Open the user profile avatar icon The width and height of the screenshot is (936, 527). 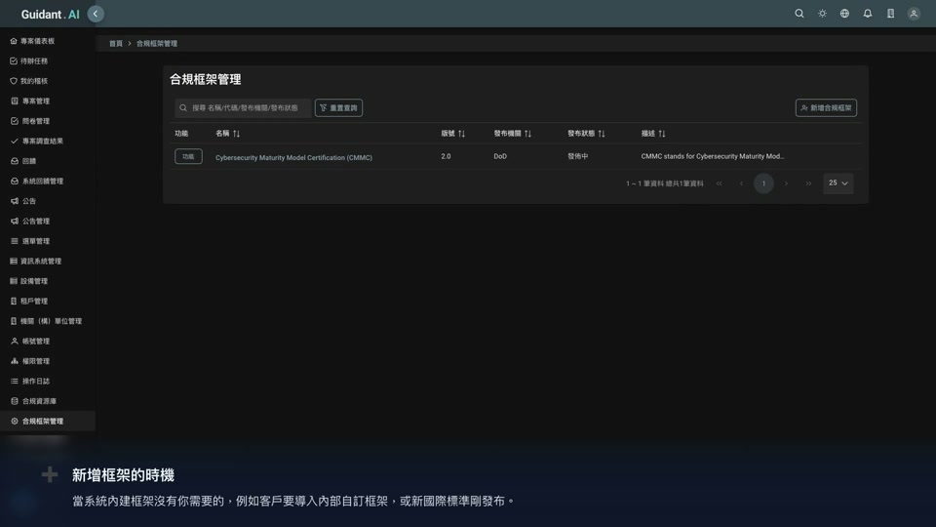coord(914,13)
